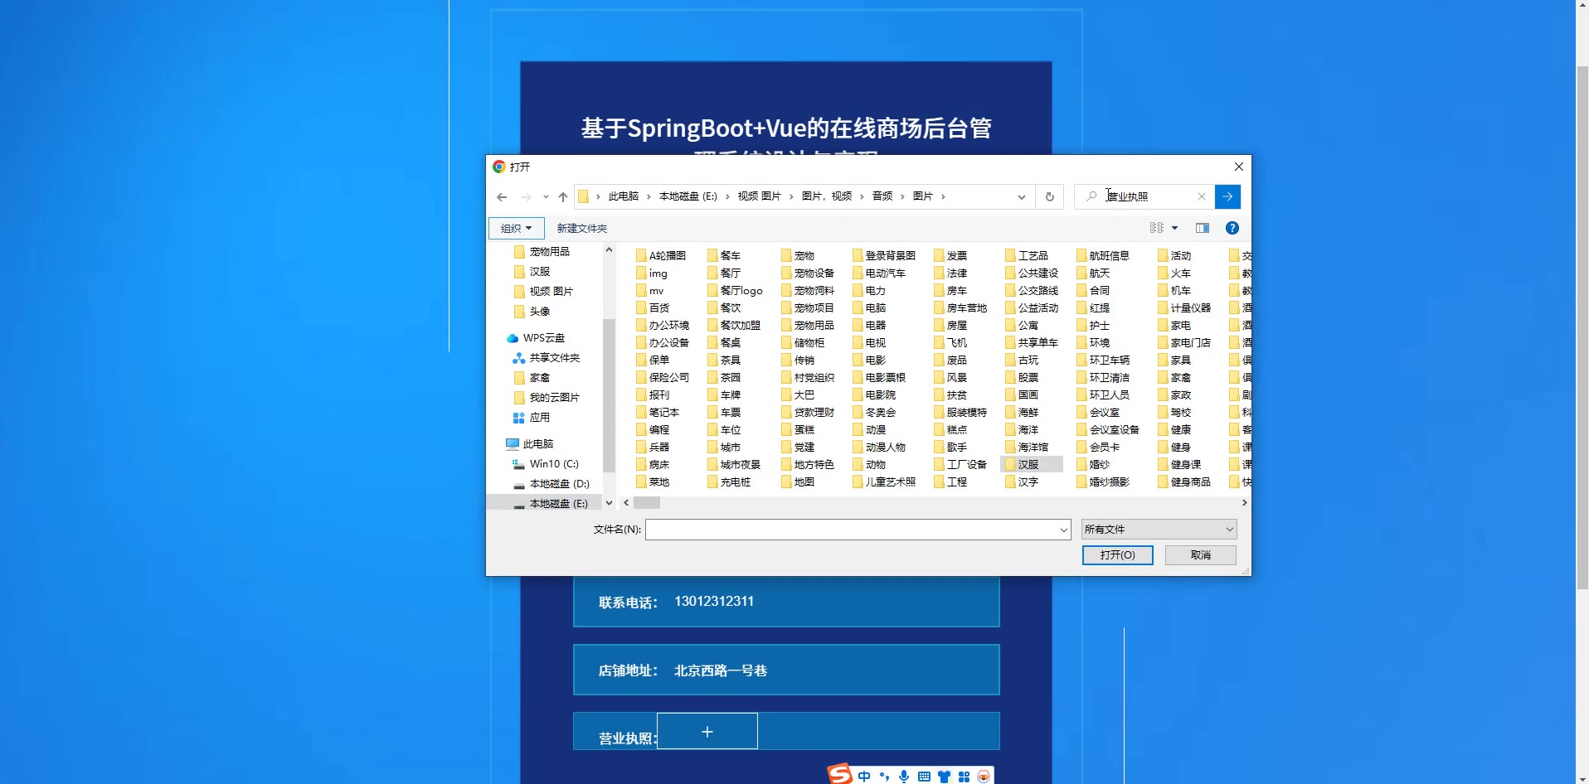Image resolution: width=1589 pixels, height=784 pixels.
Task: Click 新建文件夹 in the dialog toolbar
Action: (582, 228)
